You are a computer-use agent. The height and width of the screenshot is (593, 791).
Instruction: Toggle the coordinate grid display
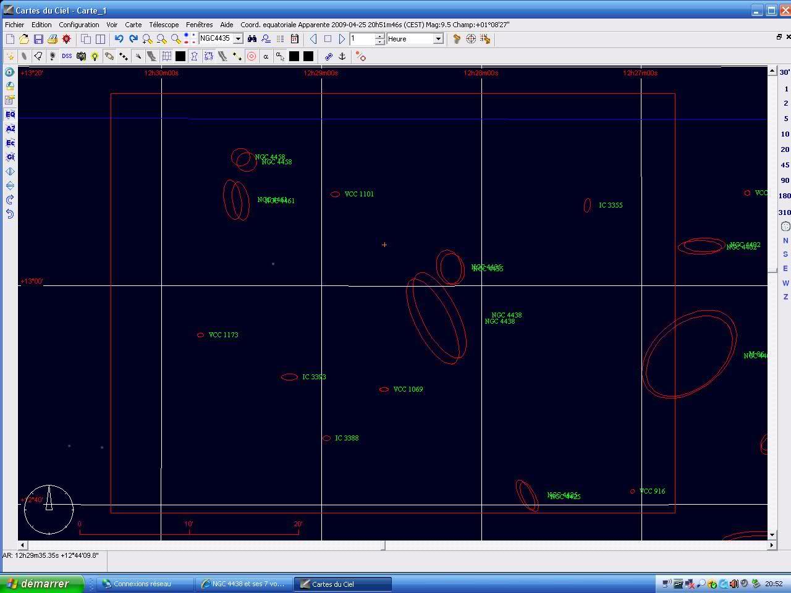pos(166,56)
